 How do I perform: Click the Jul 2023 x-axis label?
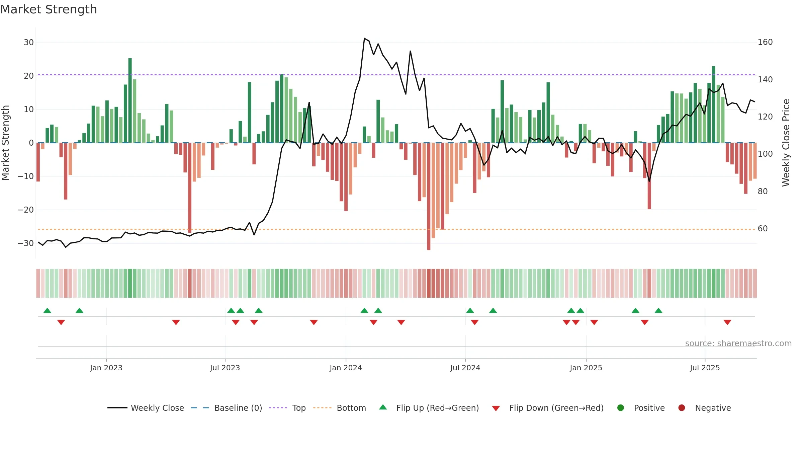coord(225,368)
